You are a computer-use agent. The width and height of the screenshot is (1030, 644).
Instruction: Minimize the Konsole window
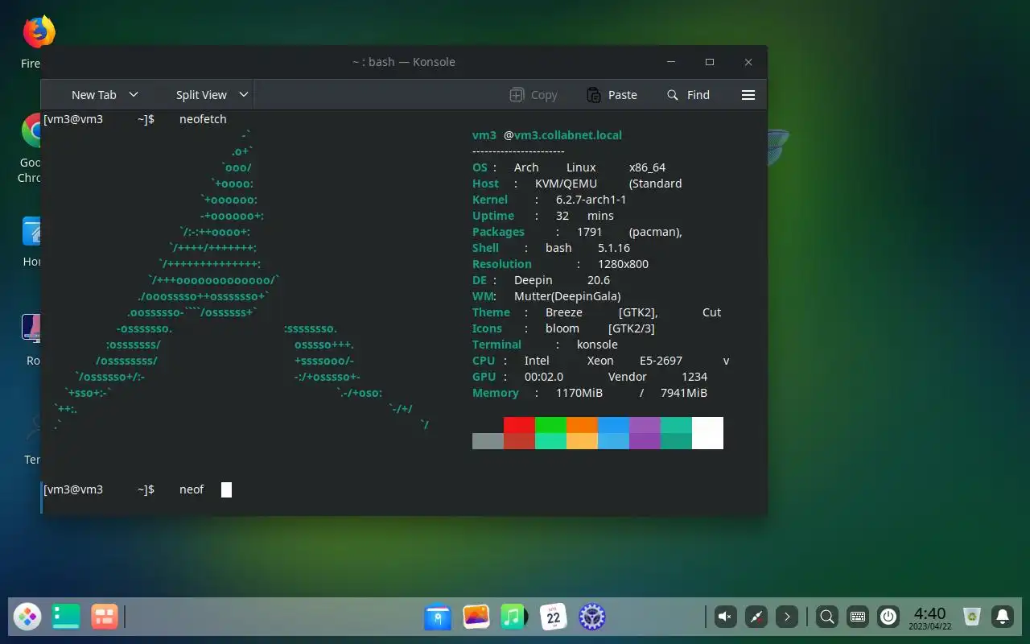click(x=671, y=62)
